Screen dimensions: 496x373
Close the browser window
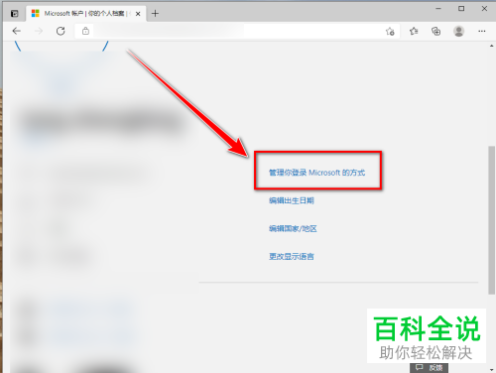[x=484, y=9]
